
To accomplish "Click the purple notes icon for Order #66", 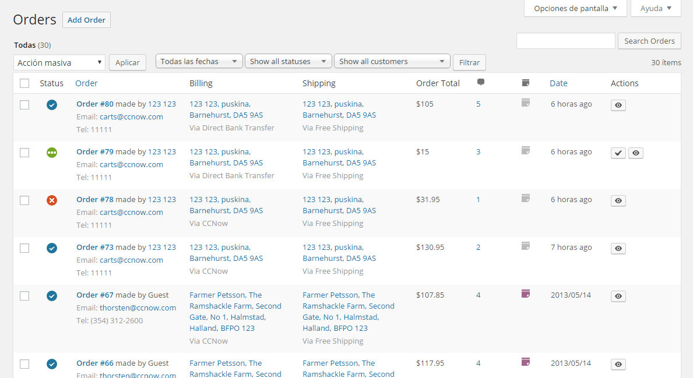I will [x=526, y=362].
